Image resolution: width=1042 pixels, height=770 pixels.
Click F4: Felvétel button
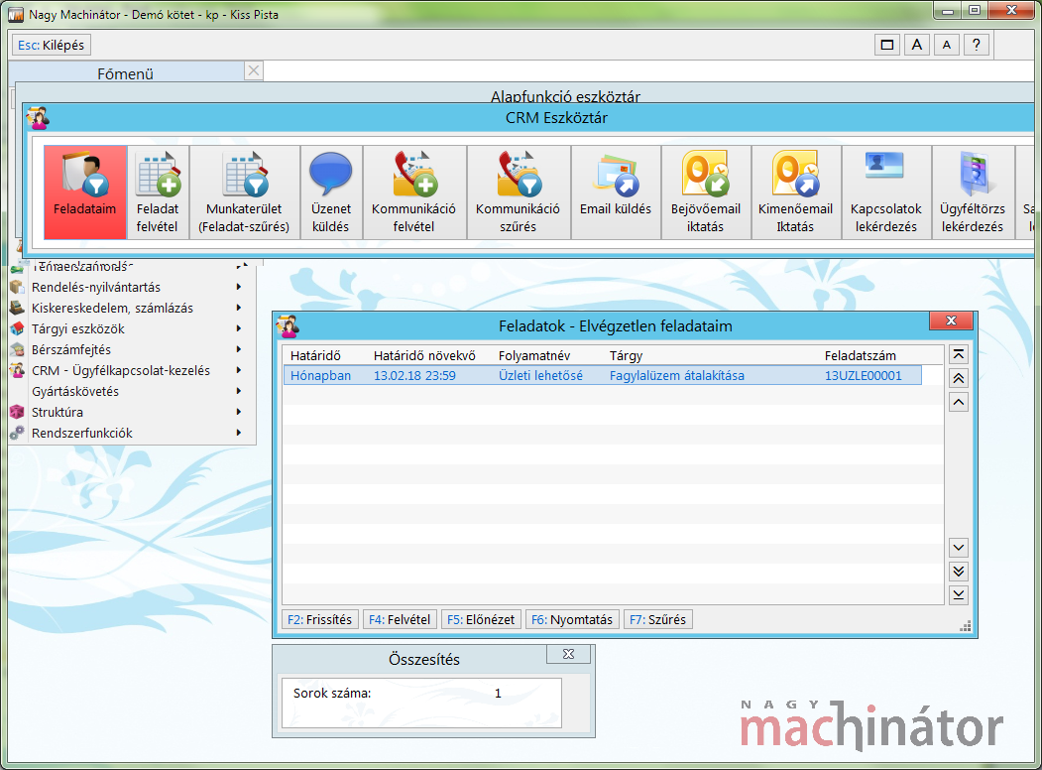point(400,619)
